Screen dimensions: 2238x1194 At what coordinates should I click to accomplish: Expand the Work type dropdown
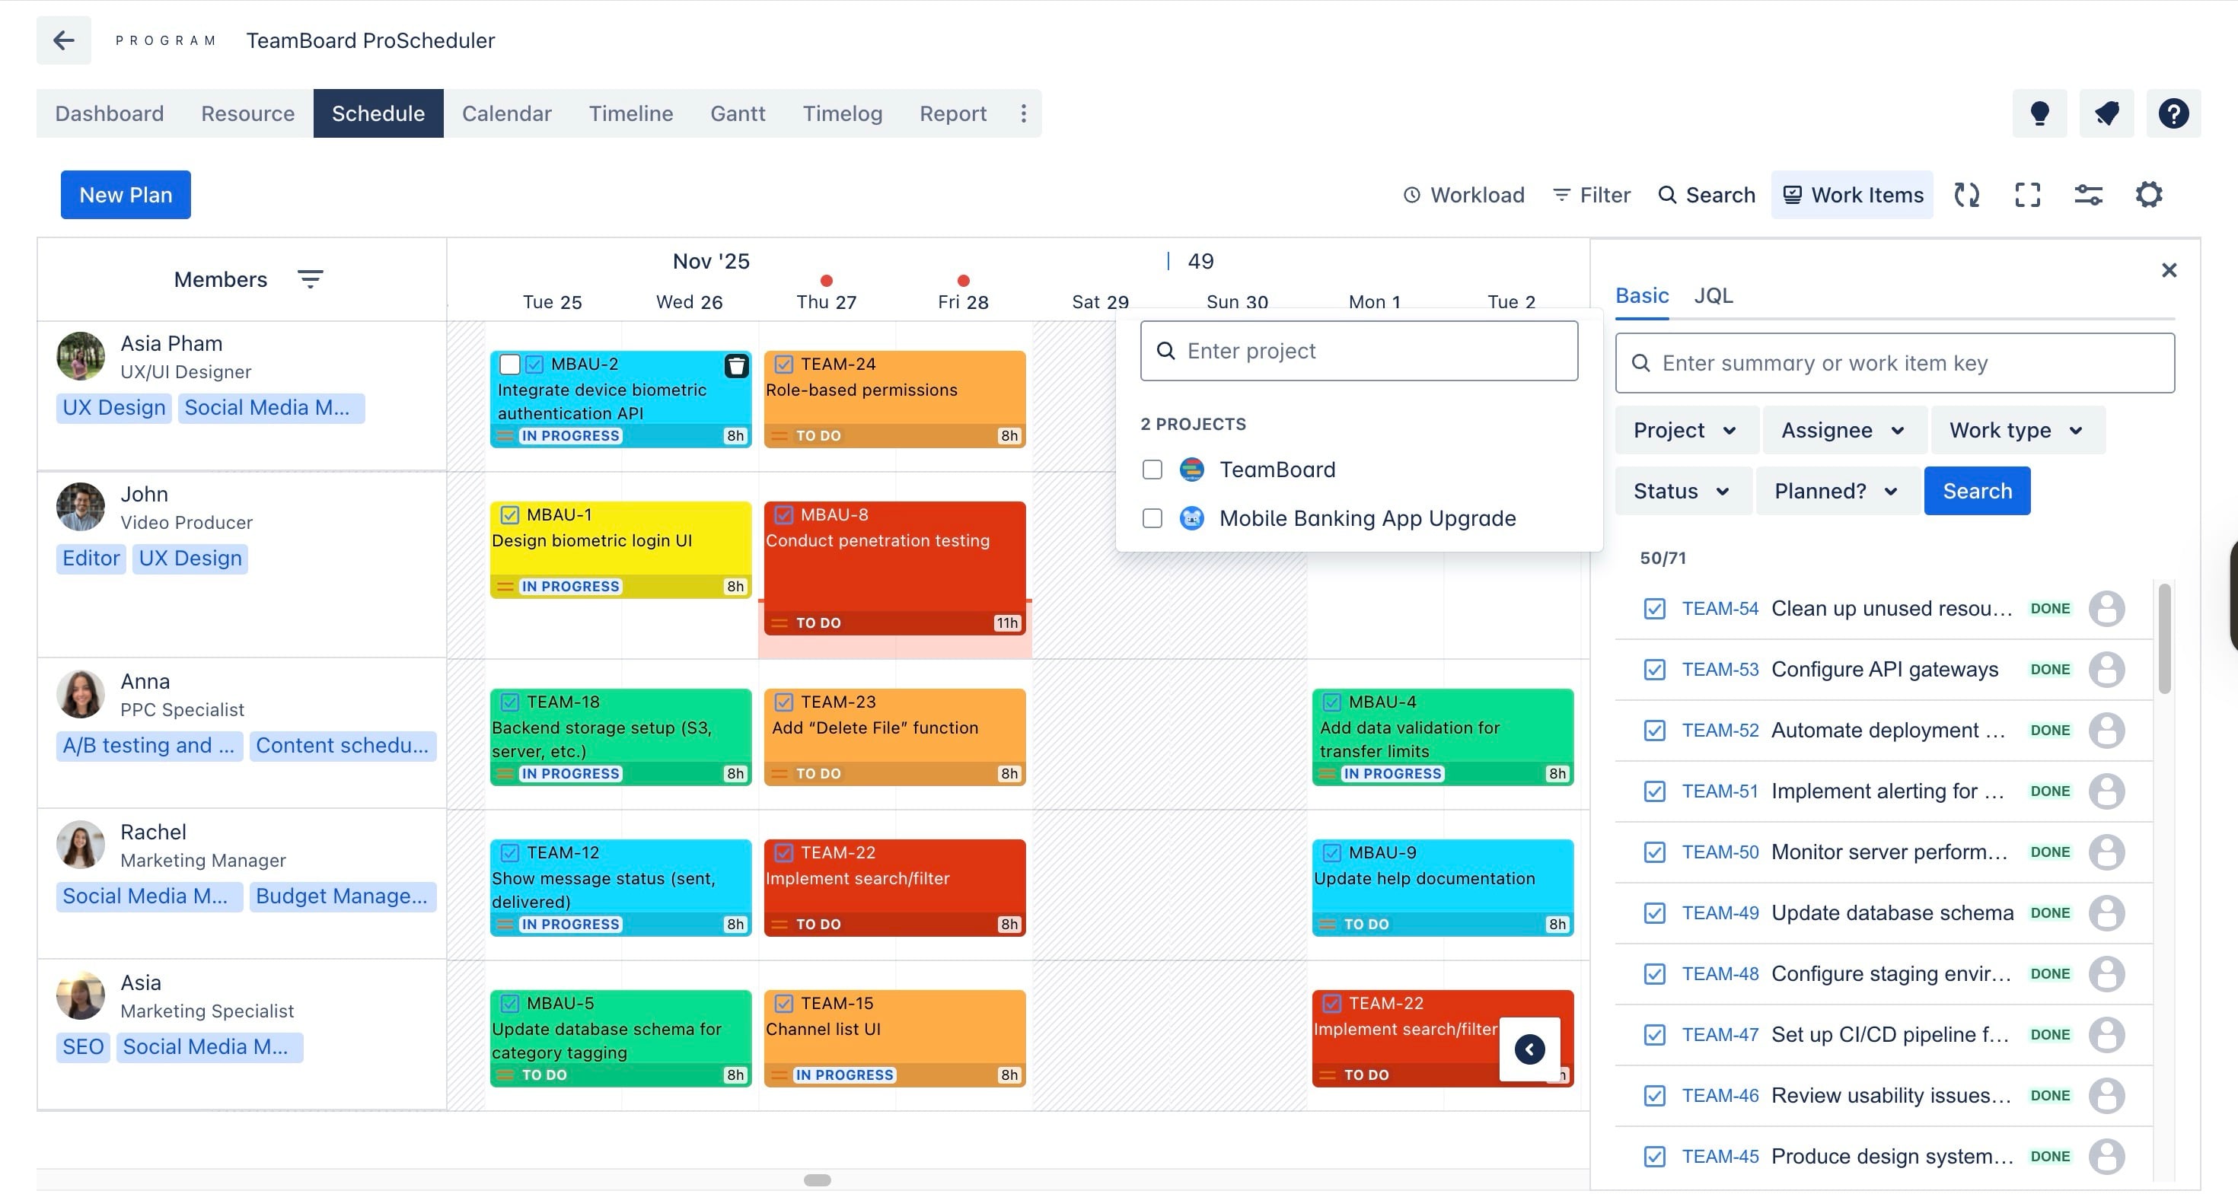click(2016, 430)
